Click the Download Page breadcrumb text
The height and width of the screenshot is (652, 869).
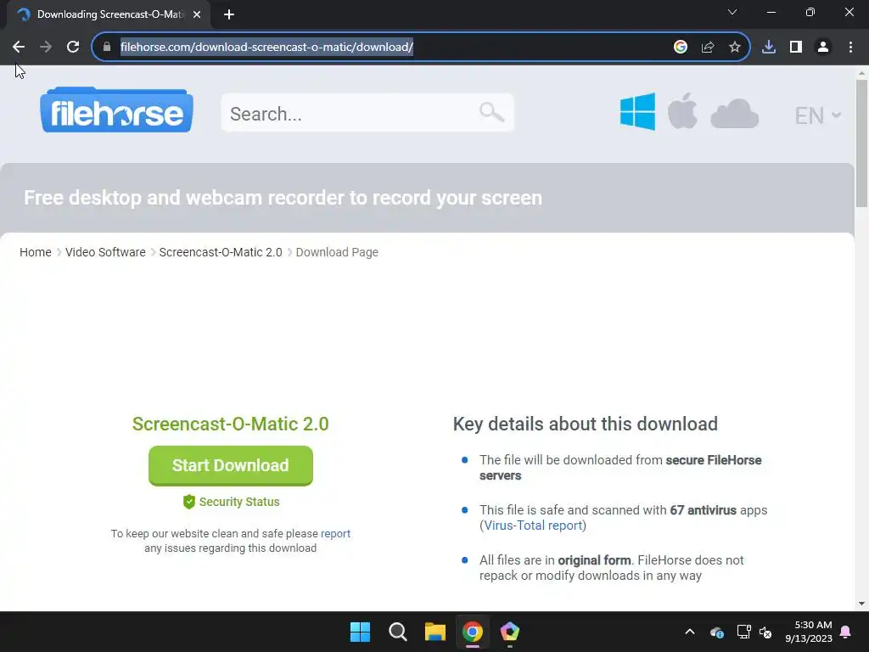(337, 252)
